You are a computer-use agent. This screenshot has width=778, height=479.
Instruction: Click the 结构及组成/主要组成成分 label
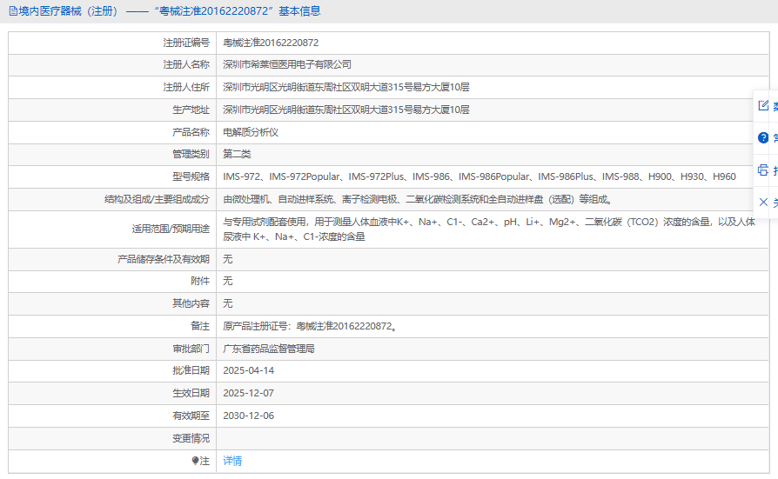coord(157,199)
